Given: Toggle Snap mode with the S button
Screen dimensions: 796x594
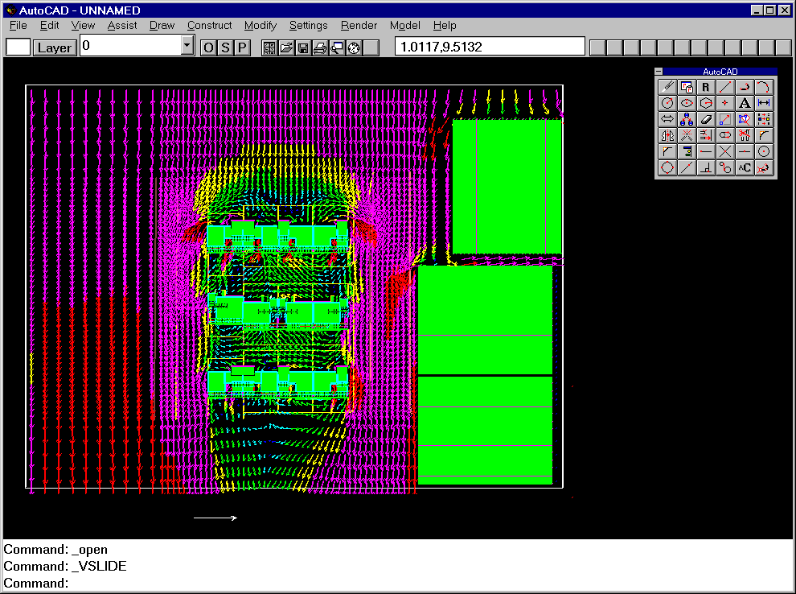Looking at the screenshot, I should (x=225, y=47).
